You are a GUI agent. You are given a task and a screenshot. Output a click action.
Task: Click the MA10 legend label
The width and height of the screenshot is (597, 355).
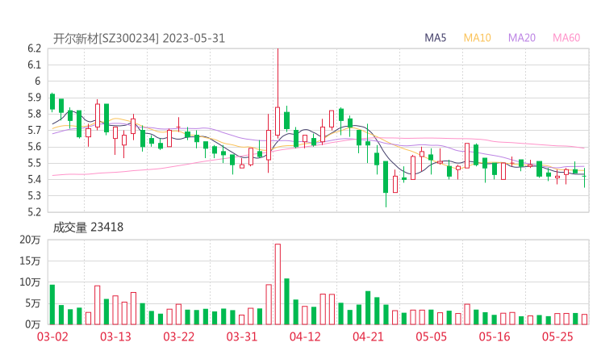click(x=477, y=38)
